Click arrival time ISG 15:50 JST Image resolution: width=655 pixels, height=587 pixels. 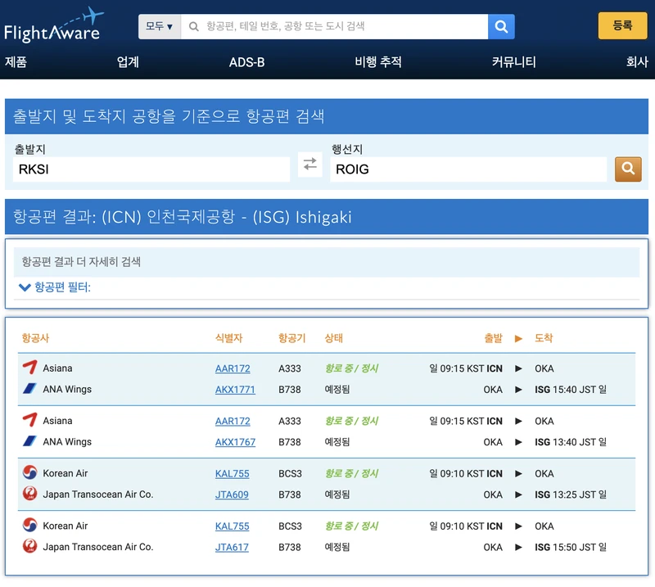pyautogui.click(x=571, y=548)
